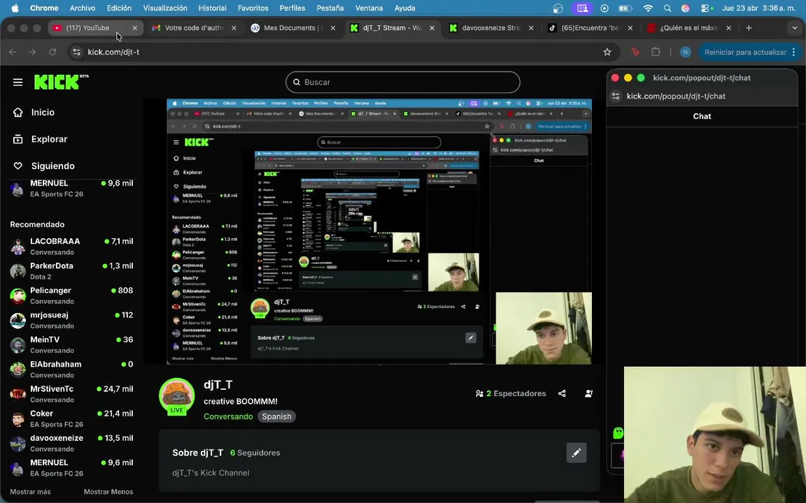The width and height of the screenshot is (806, 503).
Task: Click the share icon beside Espectadores
Action: pyautogui.click(x=562, y=393)
